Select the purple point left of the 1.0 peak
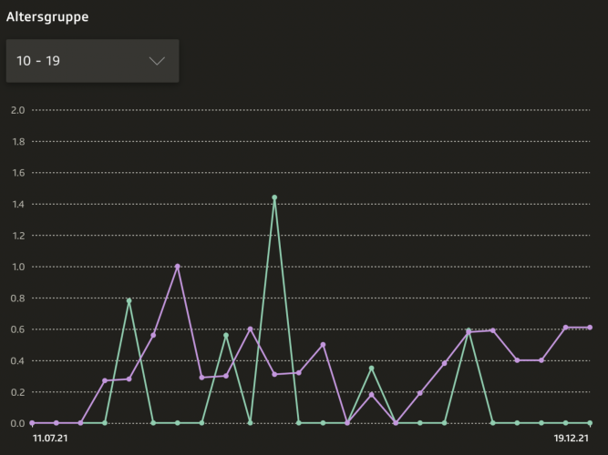 pos(153,336)
